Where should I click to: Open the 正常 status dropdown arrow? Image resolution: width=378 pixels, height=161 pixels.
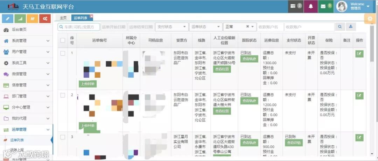(253, 27)
